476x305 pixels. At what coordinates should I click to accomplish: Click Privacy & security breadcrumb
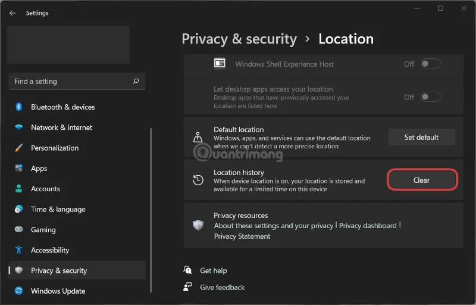(239, 39)
